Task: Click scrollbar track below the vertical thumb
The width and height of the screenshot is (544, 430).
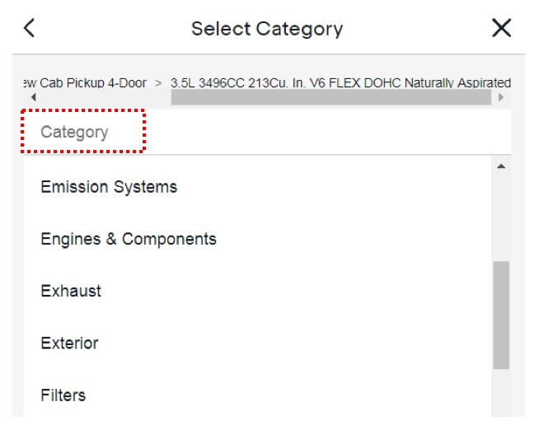Action: 501,394
